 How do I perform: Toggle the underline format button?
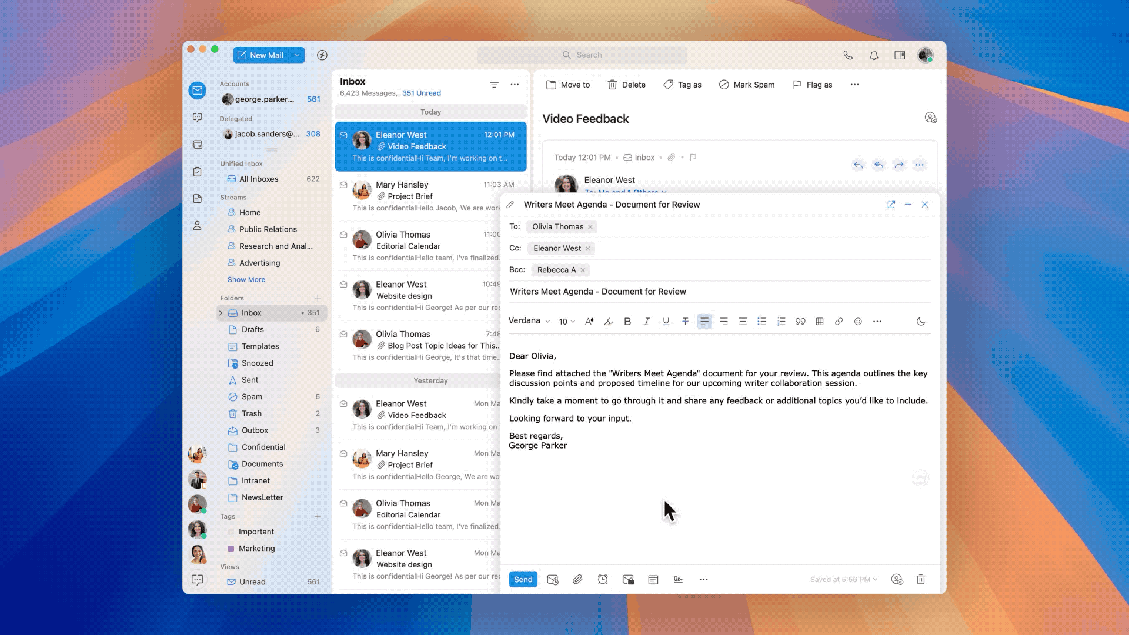coord(666,322)
